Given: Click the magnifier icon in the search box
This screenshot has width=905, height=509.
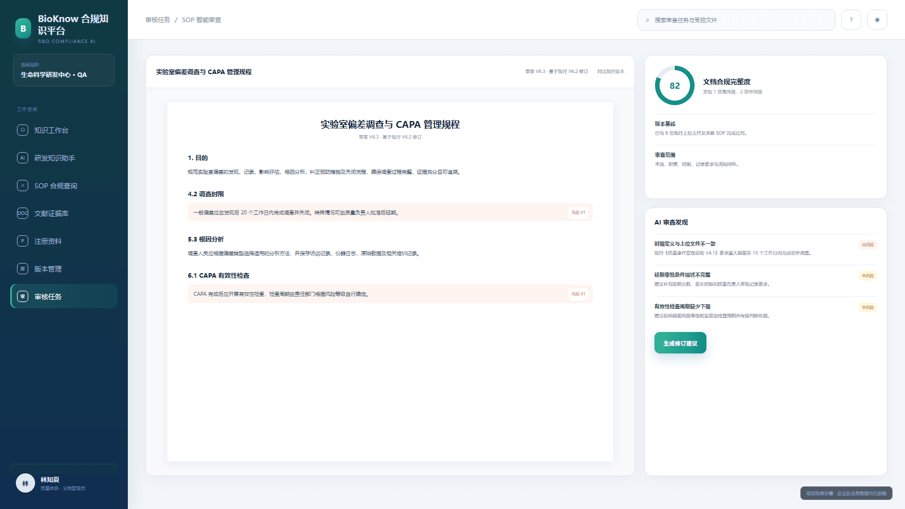Looking at the screenshot, I should click(648, 20).
